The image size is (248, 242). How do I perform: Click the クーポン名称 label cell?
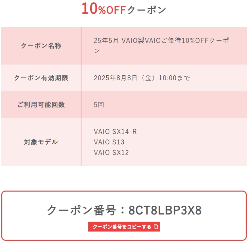[x=41, y=46]
